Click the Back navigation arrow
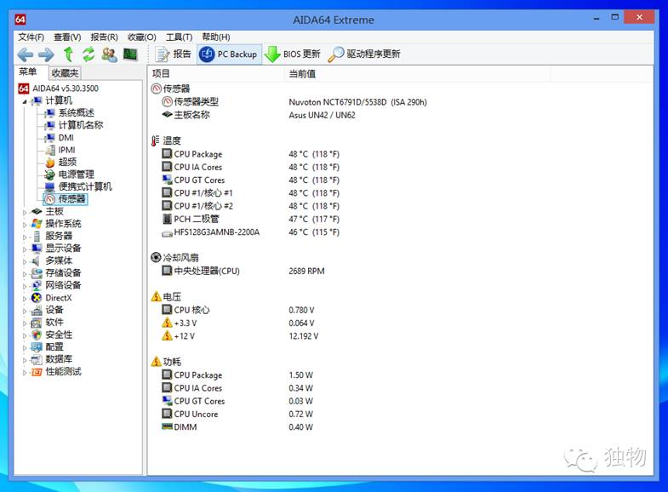The width and height of the screenshot is (668, 492). click(25, 54)
